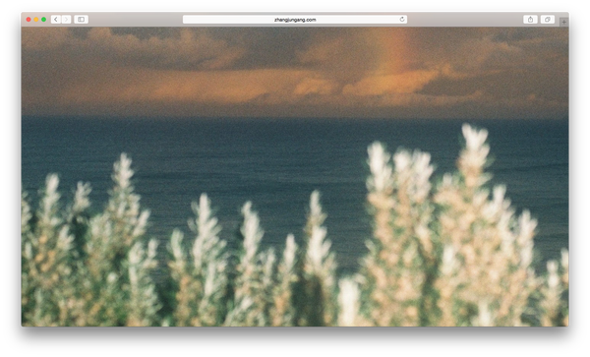Show all tabs overview icon
Image resolution: width=590 pixels, height=357 pixels.
tap(548, 20)
